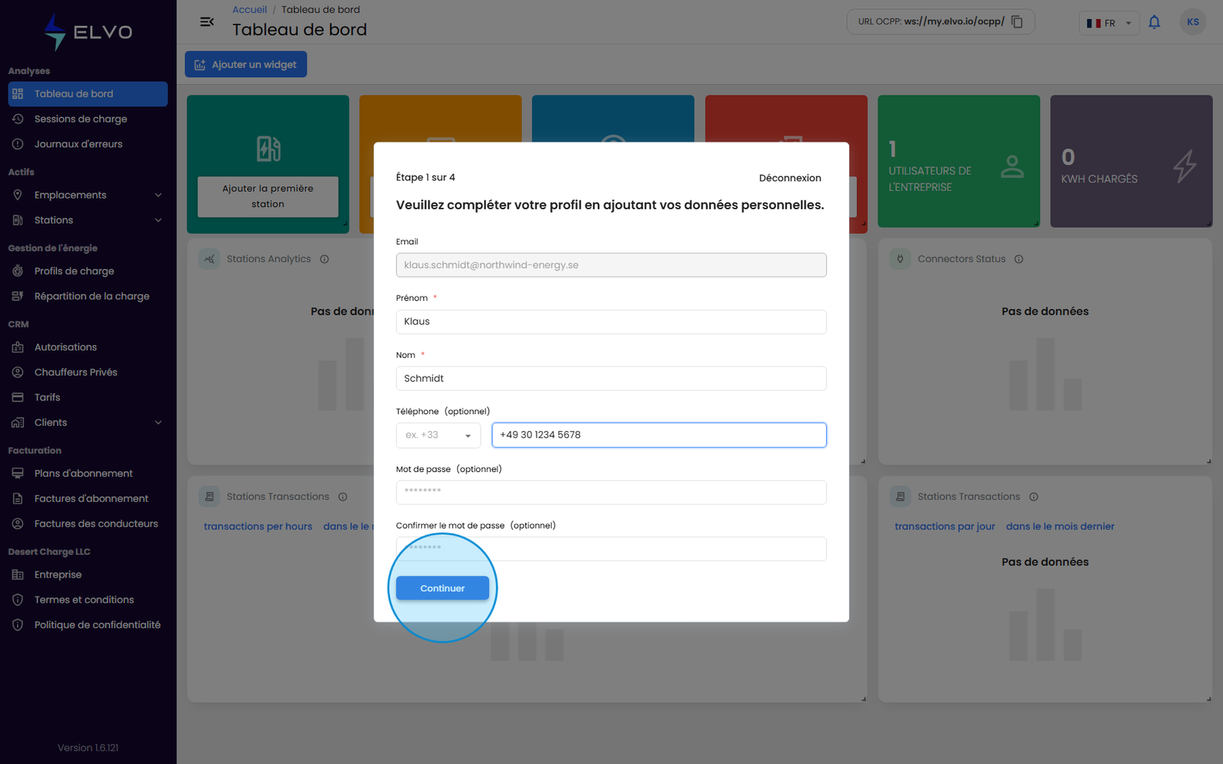
Task: Click the Continuer button
Action: pyautogui.click(x=443, y=588)
